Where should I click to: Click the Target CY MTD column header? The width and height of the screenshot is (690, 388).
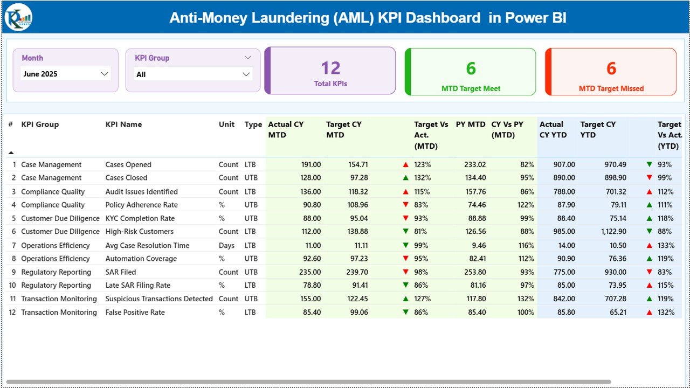tap(343, 129)
